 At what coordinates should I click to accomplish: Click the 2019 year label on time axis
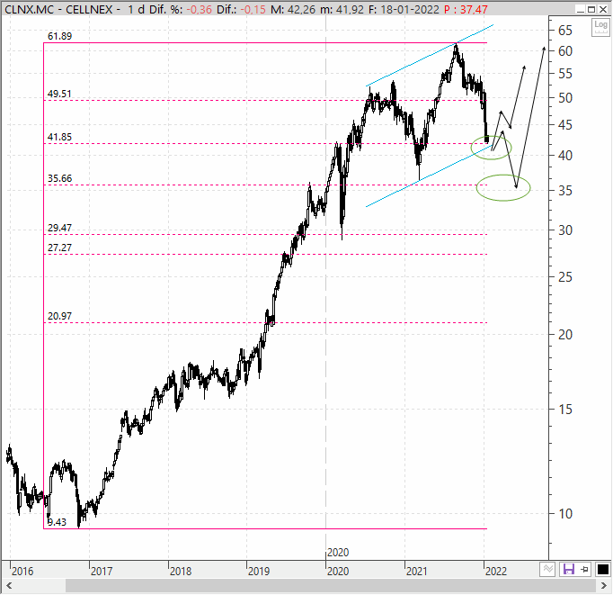(x=259, y=571)
